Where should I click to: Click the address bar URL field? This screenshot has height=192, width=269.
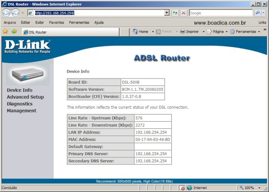click(96, 13)
